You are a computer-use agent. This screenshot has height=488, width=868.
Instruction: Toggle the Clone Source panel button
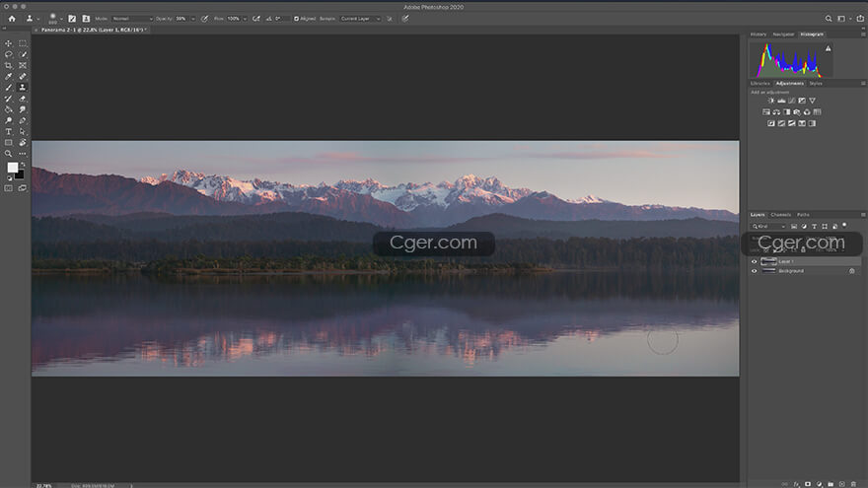pos(86,19)
